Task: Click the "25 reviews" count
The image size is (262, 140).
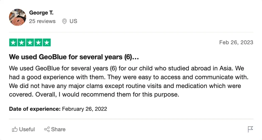Action: 42,21
